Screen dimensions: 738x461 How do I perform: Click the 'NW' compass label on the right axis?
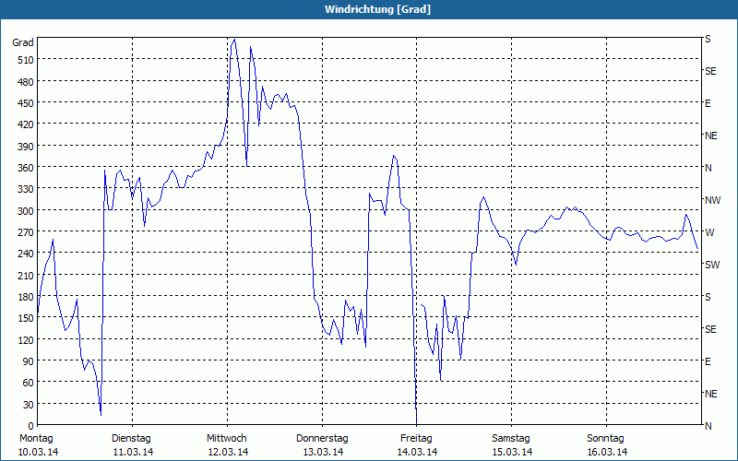(712, 200)
